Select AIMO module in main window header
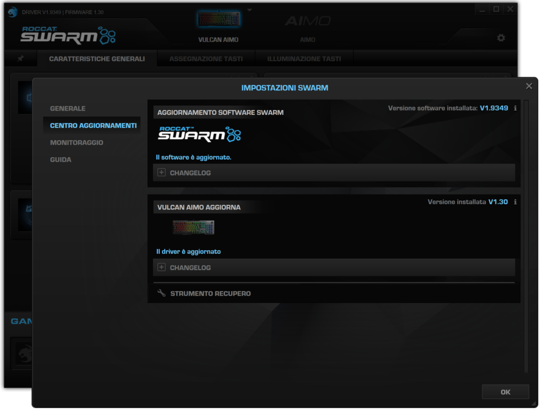 [308, 21]
